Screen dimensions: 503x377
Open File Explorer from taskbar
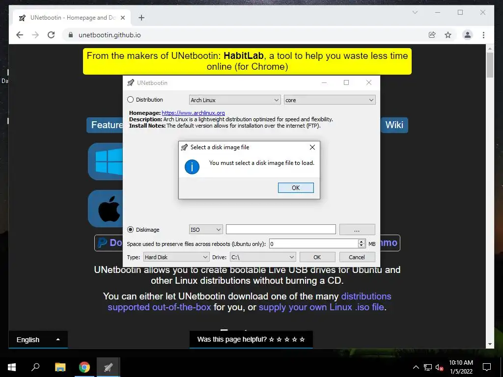coord(60,367)
